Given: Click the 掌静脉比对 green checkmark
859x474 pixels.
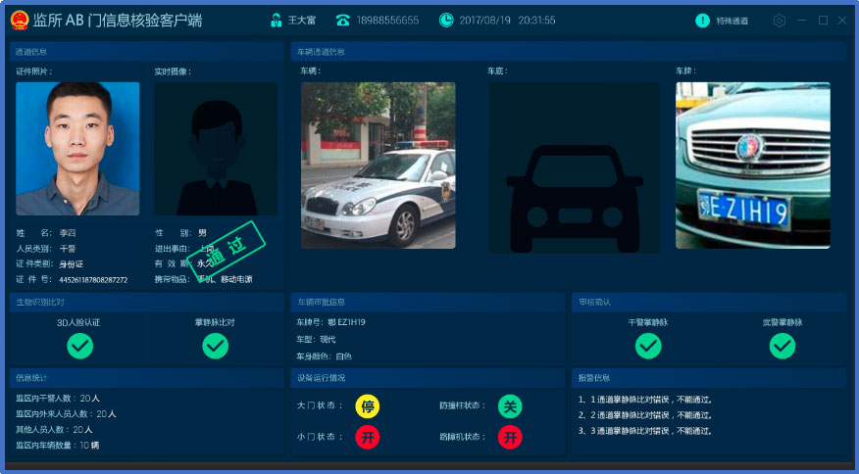Looking at the screenshot, I should tap(216, 346).
